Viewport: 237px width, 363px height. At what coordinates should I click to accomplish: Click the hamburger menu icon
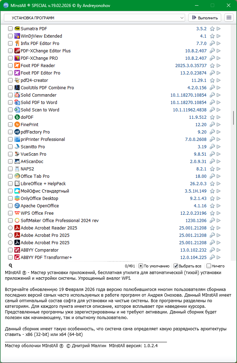pos(229,18)
